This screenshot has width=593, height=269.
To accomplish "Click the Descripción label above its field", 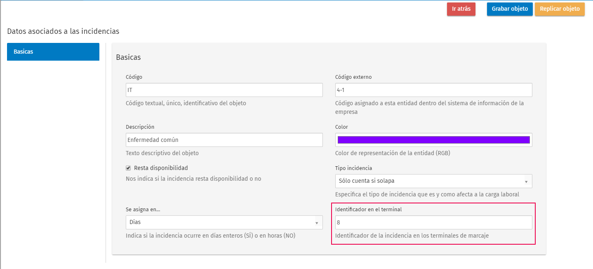I will pos(140,127).
